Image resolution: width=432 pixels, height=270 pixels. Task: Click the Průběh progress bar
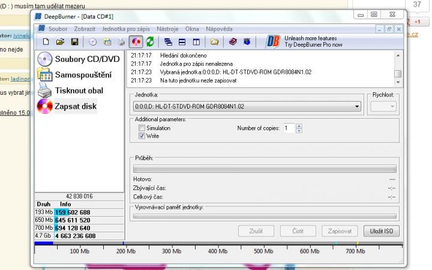point(265,169)
